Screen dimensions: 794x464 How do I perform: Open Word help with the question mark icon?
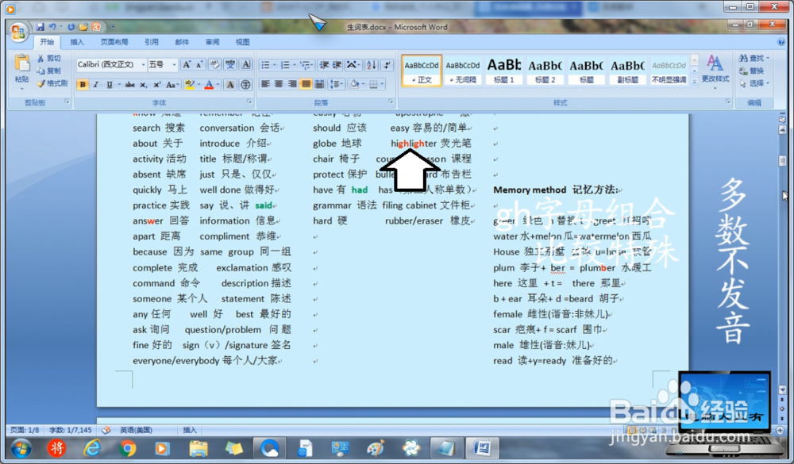click(x=781, y=42)
